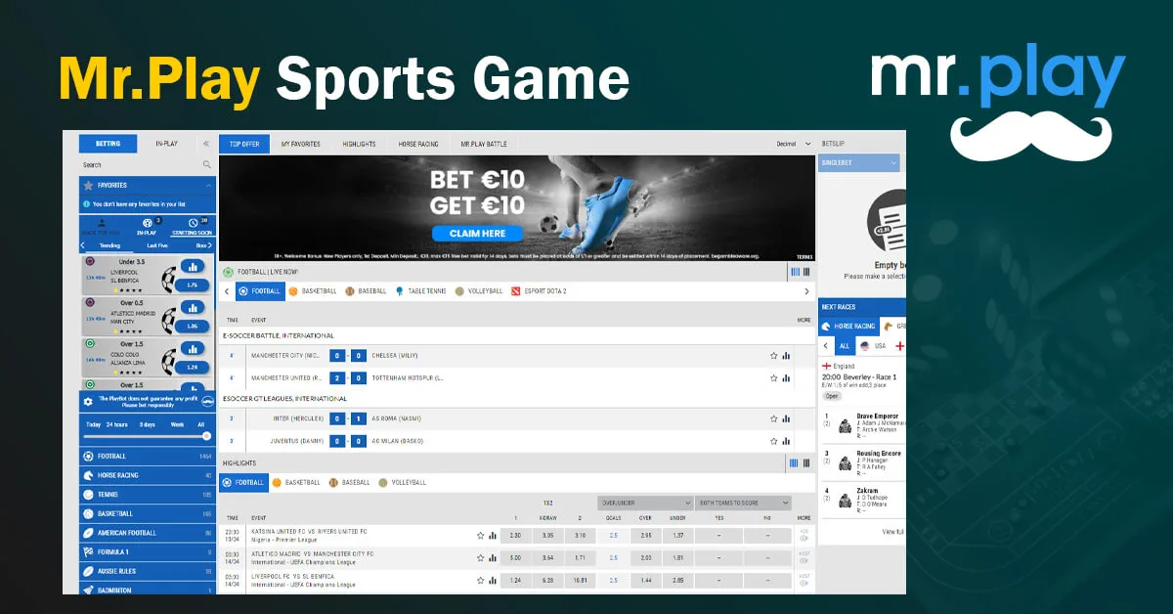Screen dimensions: 1173x614
Task: Adjust the time range slider handle
Action: point(206,436)
